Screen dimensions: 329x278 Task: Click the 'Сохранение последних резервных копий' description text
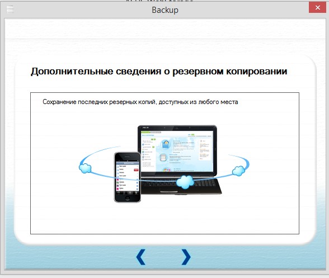pyautogui.click(x=140, y=102)
